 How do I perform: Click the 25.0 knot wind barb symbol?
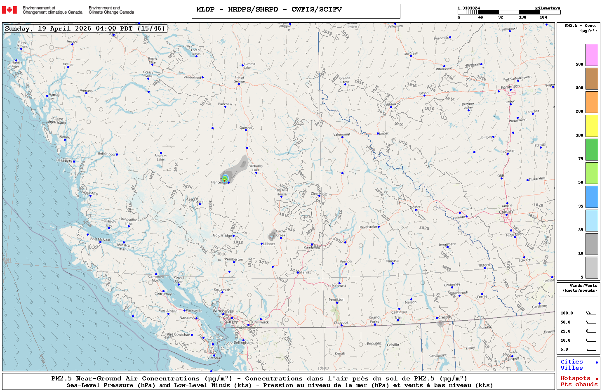click(591, 331)
